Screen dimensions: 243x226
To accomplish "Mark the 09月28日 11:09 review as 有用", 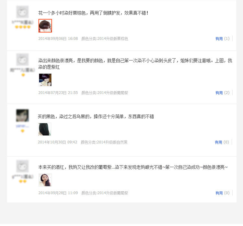I will 219,193.
